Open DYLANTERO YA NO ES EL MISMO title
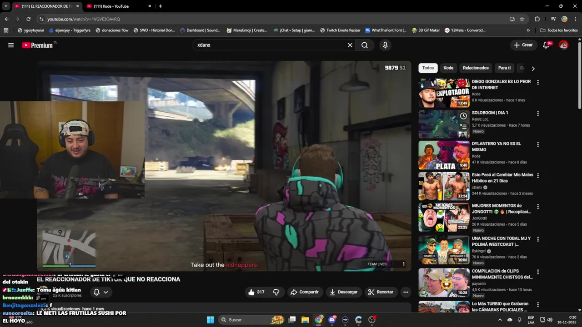The height and width of the screenshot is (327, 582). coord(497,146)
